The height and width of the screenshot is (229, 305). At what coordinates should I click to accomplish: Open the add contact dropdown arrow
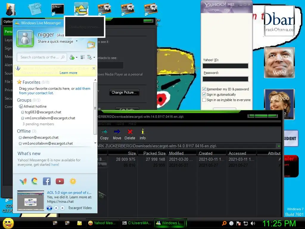pyautogui.click(x=77, y=57)
